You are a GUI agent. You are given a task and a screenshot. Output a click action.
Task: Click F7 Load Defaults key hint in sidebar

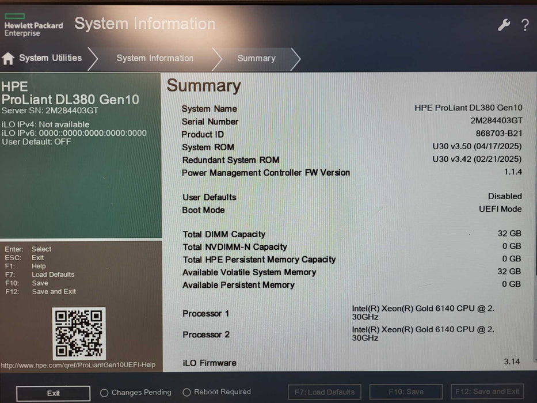[40, 275]
